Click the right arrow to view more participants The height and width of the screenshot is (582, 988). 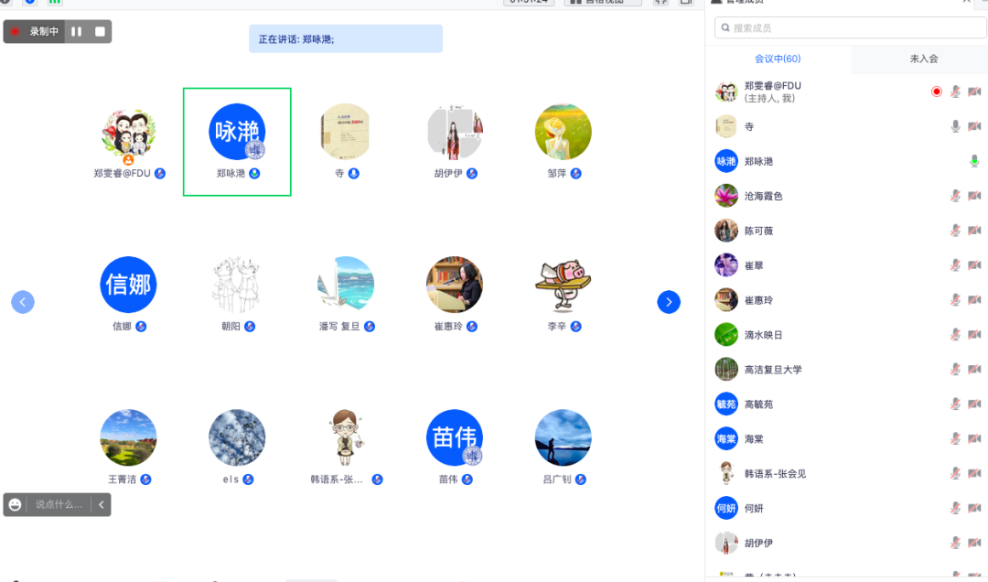[x=669, y=302]
